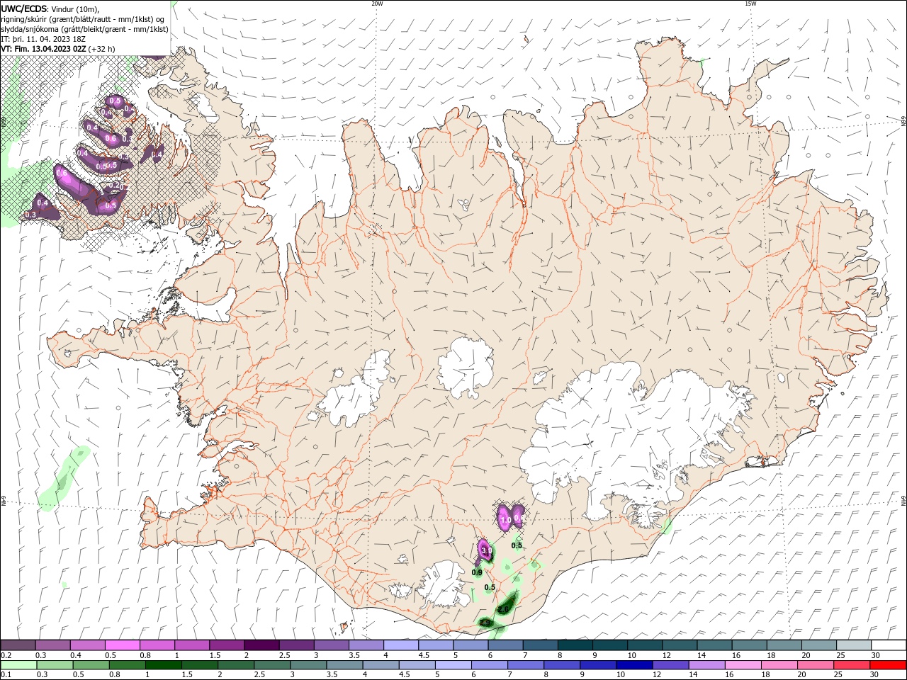Click the dark mauve 0.2 swatch in snow legend

coord(18,645)
